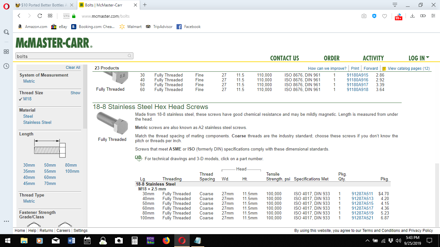This screenshot has height=247, width=440.
Task: Bookmark this page with the heart icon
Action: [x=384, y=16]
